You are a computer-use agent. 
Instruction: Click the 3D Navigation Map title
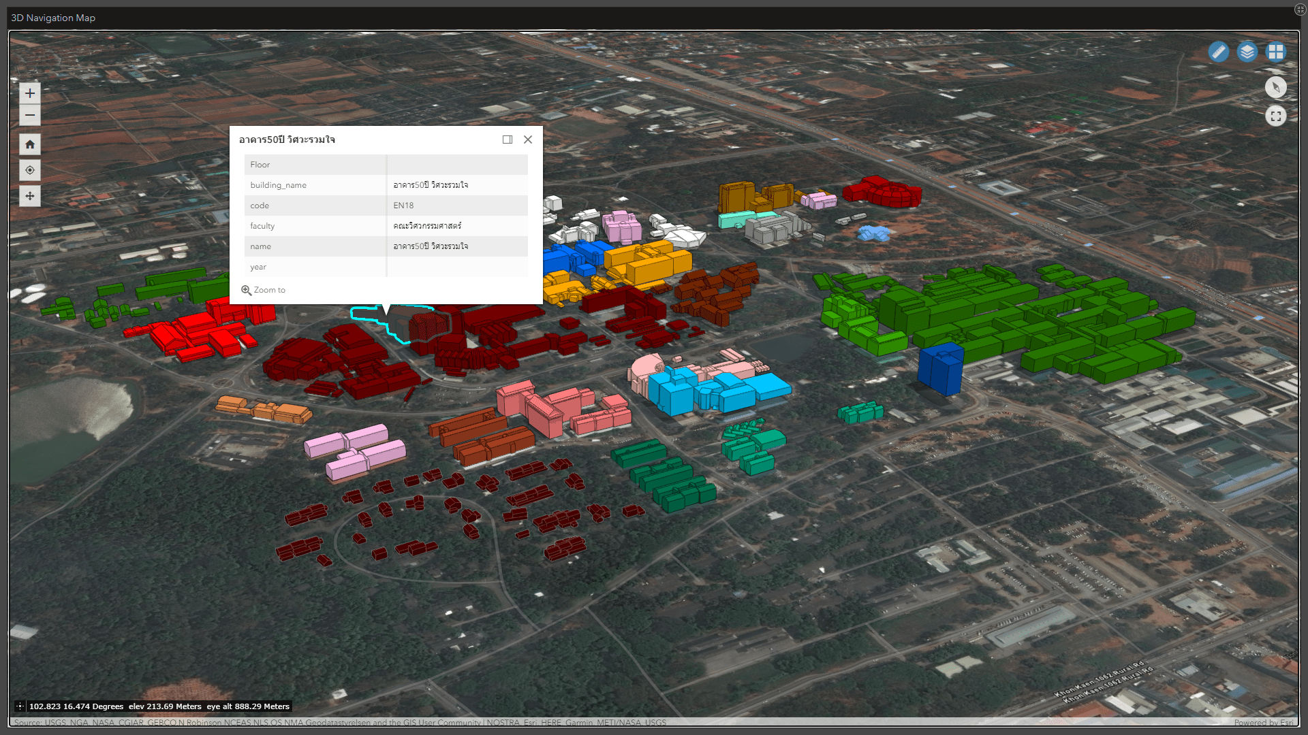(x=53, y=18)
